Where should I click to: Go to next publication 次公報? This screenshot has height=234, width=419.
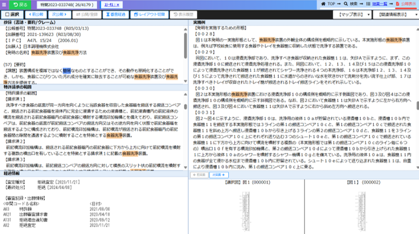click(59, 14)
